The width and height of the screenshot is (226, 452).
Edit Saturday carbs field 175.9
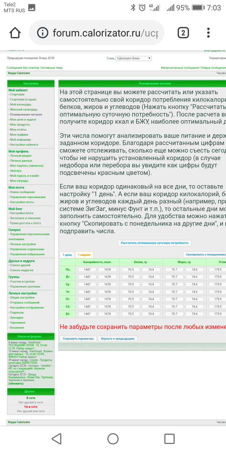pos(218,306)
